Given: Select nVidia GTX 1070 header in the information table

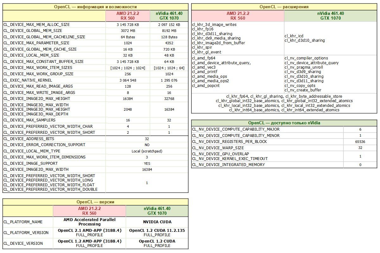Looking at the screenshot, I should (169, 16).
